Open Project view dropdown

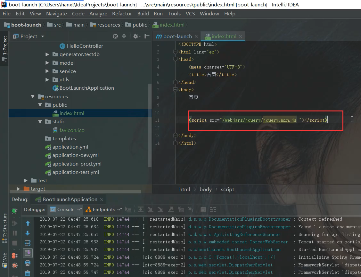(42, 37)
